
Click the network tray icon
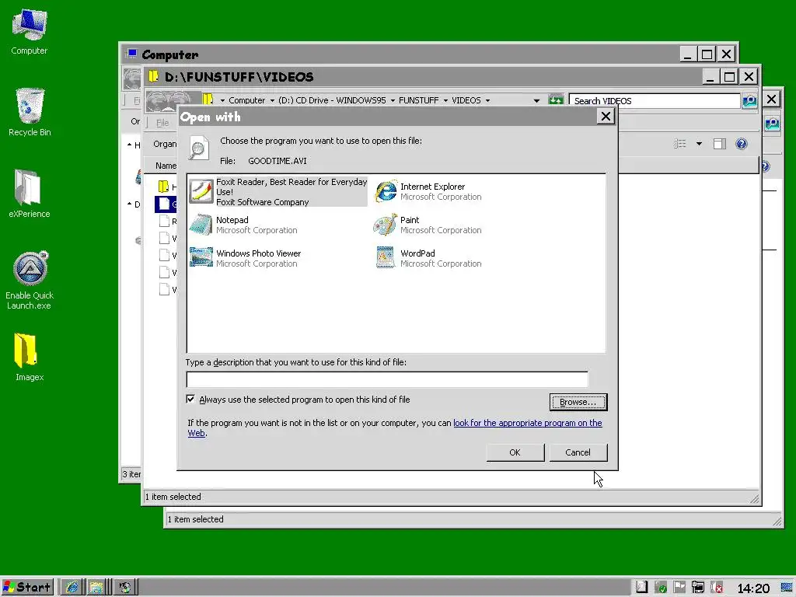click(x=698, y=588)
